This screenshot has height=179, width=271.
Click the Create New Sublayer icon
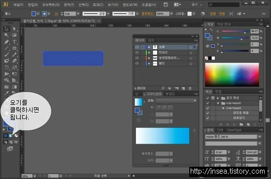point(176,89)
